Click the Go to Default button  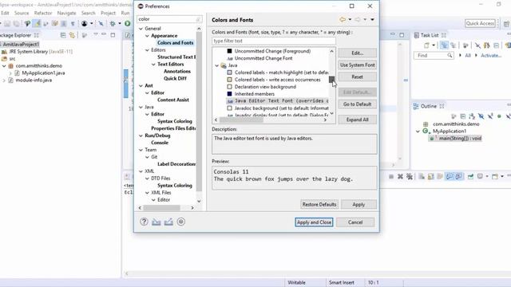point(357,104)
